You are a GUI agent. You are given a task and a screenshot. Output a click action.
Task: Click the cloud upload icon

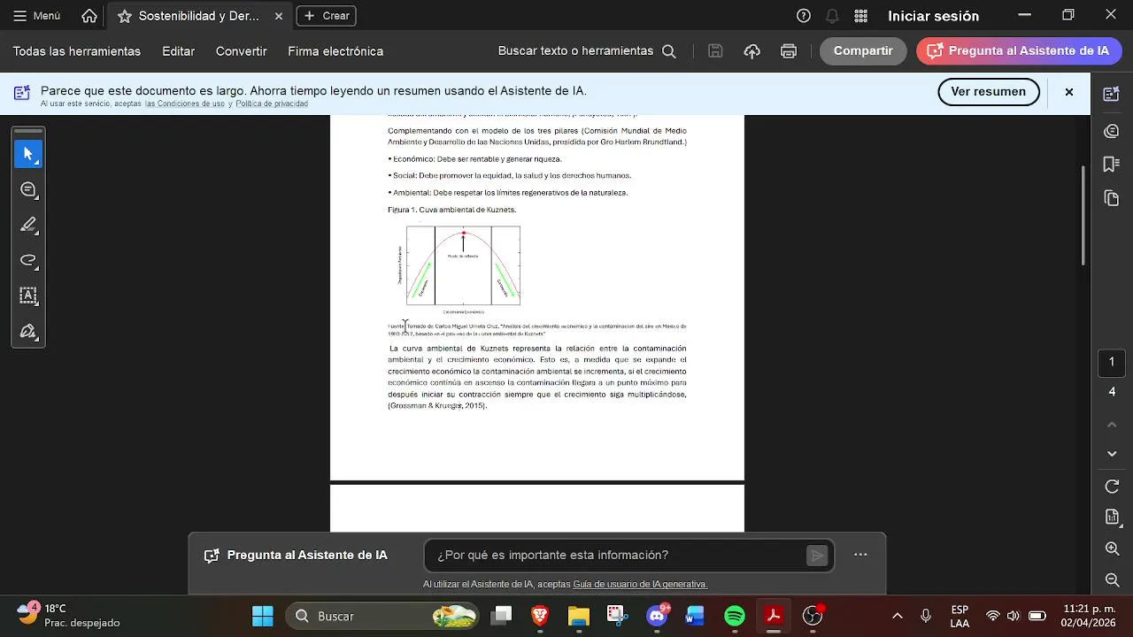tap(751, 51)
